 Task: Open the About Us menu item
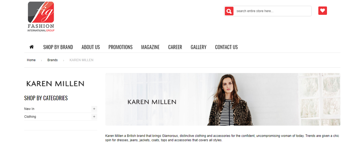click(x=91, y=47)
